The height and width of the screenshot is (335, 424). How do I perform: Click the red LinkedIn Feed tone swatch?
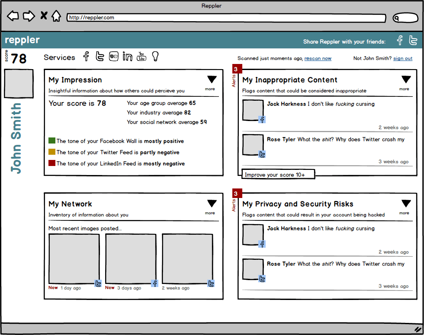(x=51, y=163)
